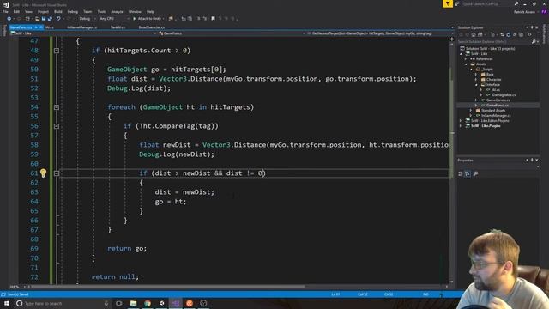
Task: Expand the References node
Action: (466, 59)
